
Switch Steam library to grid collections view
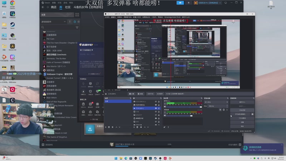[x=77, y=15]
